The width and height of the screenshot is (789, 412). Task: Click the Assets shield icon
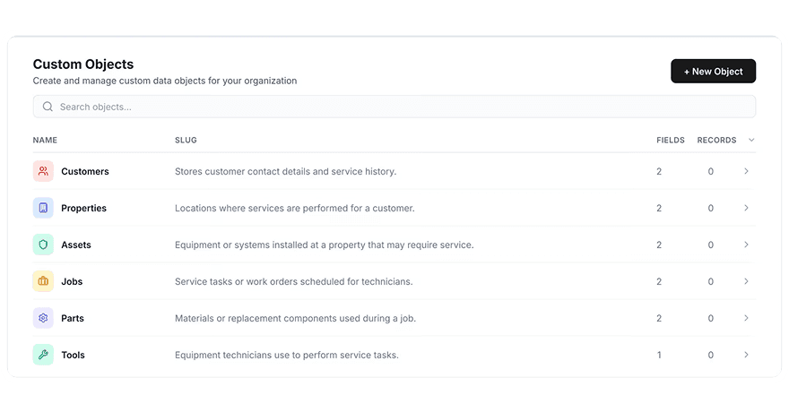43,245
